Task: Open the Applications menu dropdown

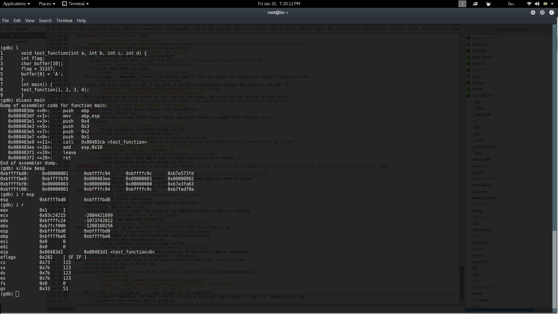Action: pos(17,4)
